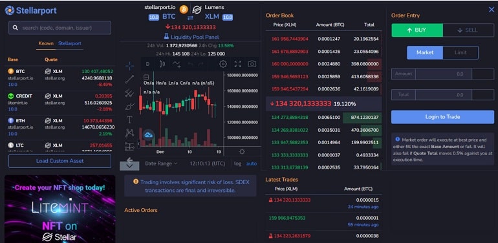Select the crosshair cursor tool
This screenshot has height=243, width=498.
pyautogui.click(x=129, y=66)
